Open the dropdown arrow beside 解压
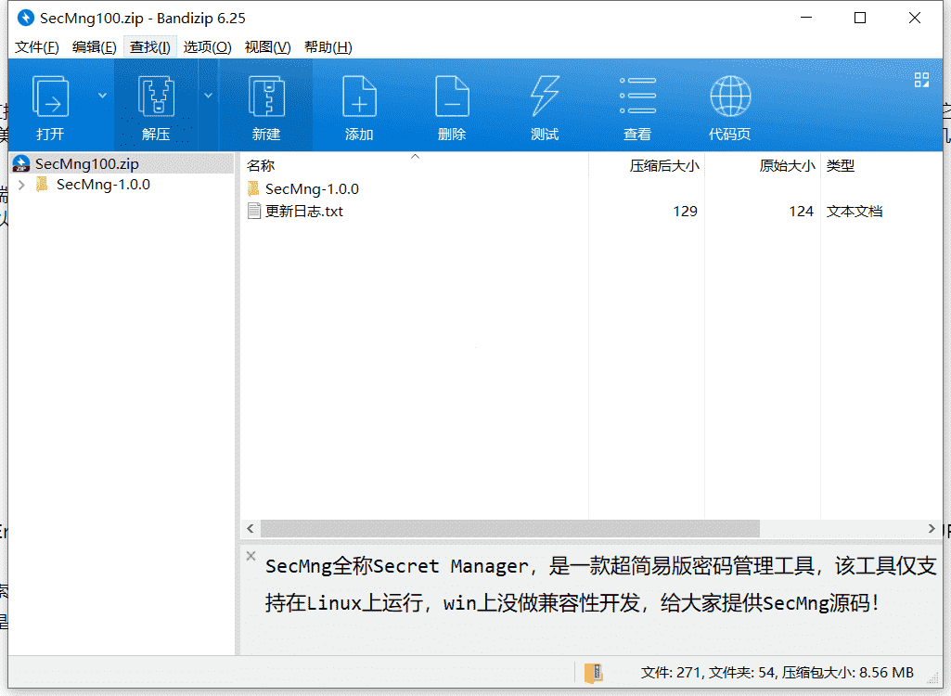This screenshot has width=951, height=696. pyautogui.click(x=208, y=96)
